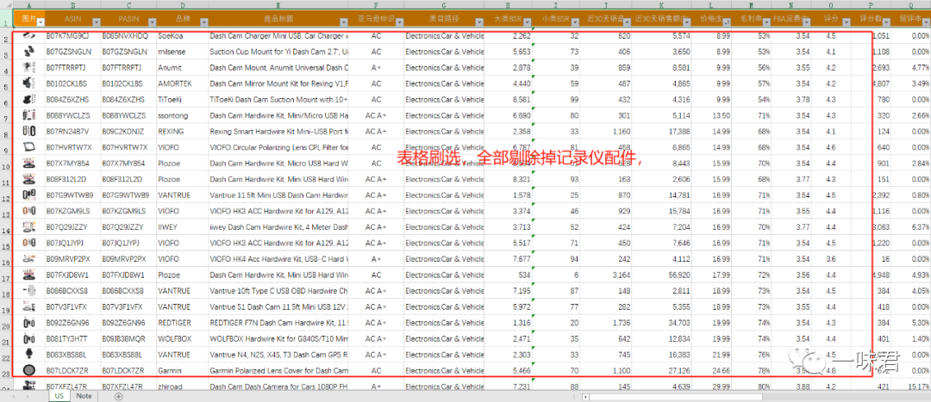Viewport: 931px width, 402px height.
Task: Click ASIN cell B07K7MG9CJ
Action: pos(73,36)
